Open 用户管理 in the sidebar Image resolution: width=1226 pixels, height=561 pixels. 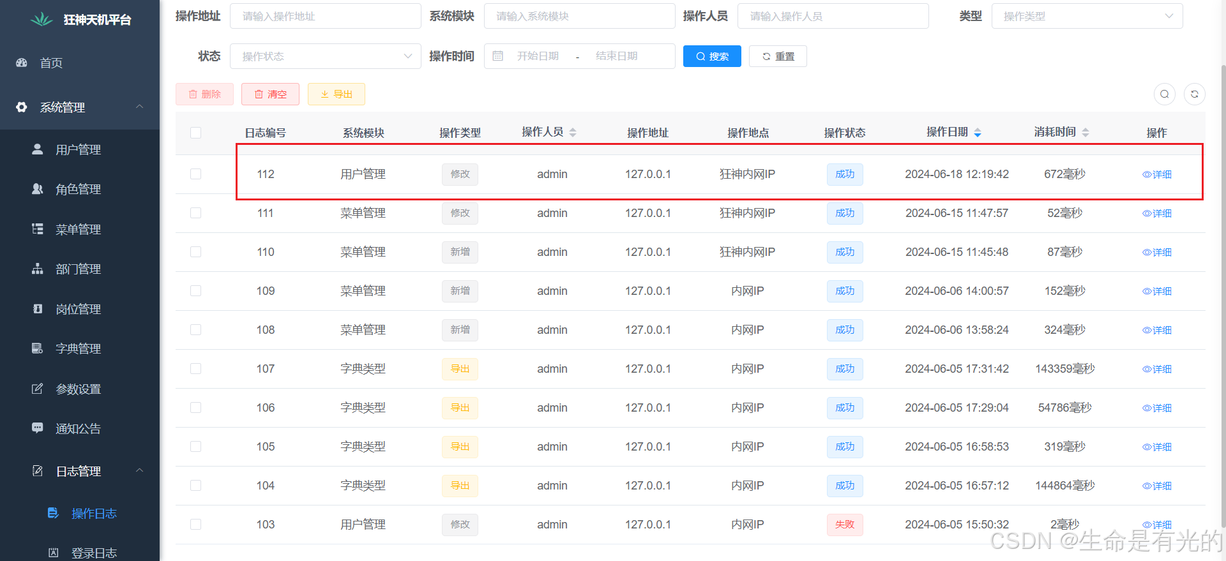(x=80, y=149)
